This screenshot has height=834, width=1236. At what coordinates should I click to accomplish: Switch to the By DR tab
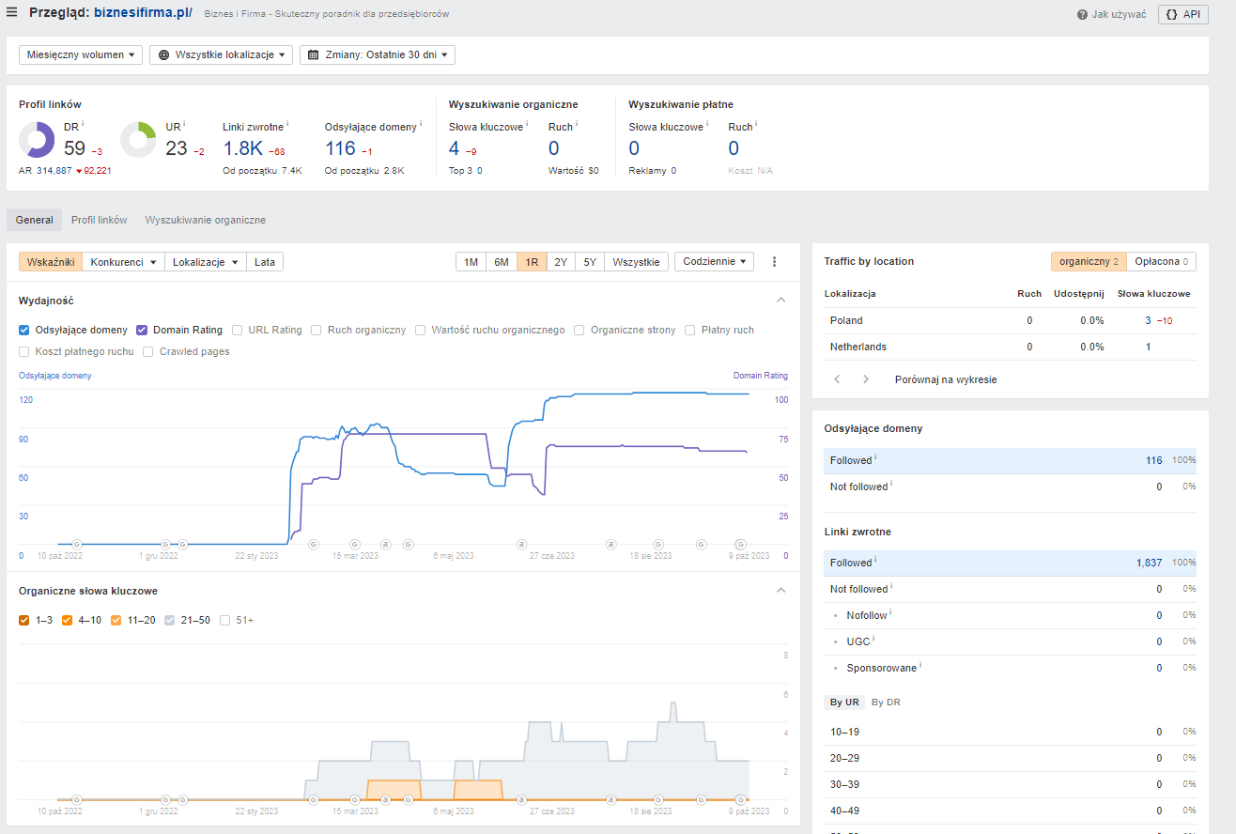pos(886,702)
